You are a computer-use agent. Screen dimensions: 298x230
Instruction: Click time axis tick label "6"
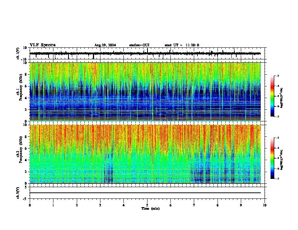(171, 205)
